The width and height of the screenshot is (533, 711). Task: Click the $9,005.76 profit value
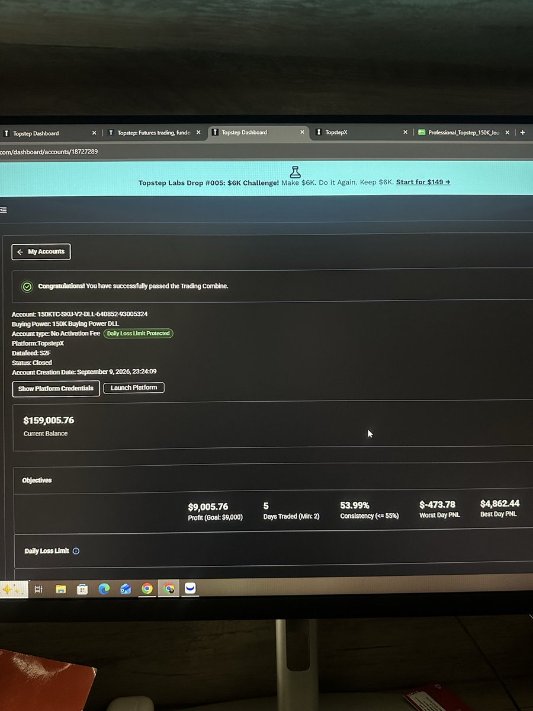tap(208, 507)
